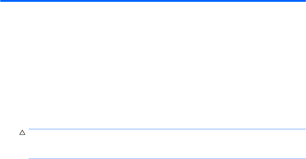The width and height of the screenshot is (306, 159).
Task: Click the lower blue line of caution box
Action: [167, 159]
